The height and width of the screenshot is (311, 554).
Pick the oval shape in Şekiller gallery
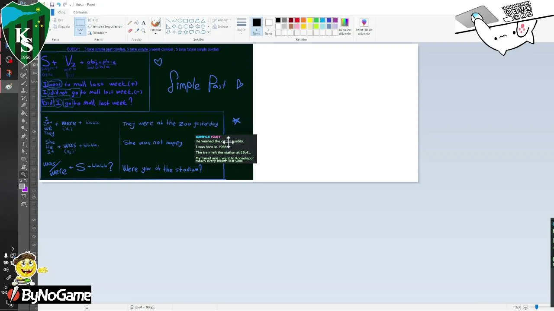180,21
